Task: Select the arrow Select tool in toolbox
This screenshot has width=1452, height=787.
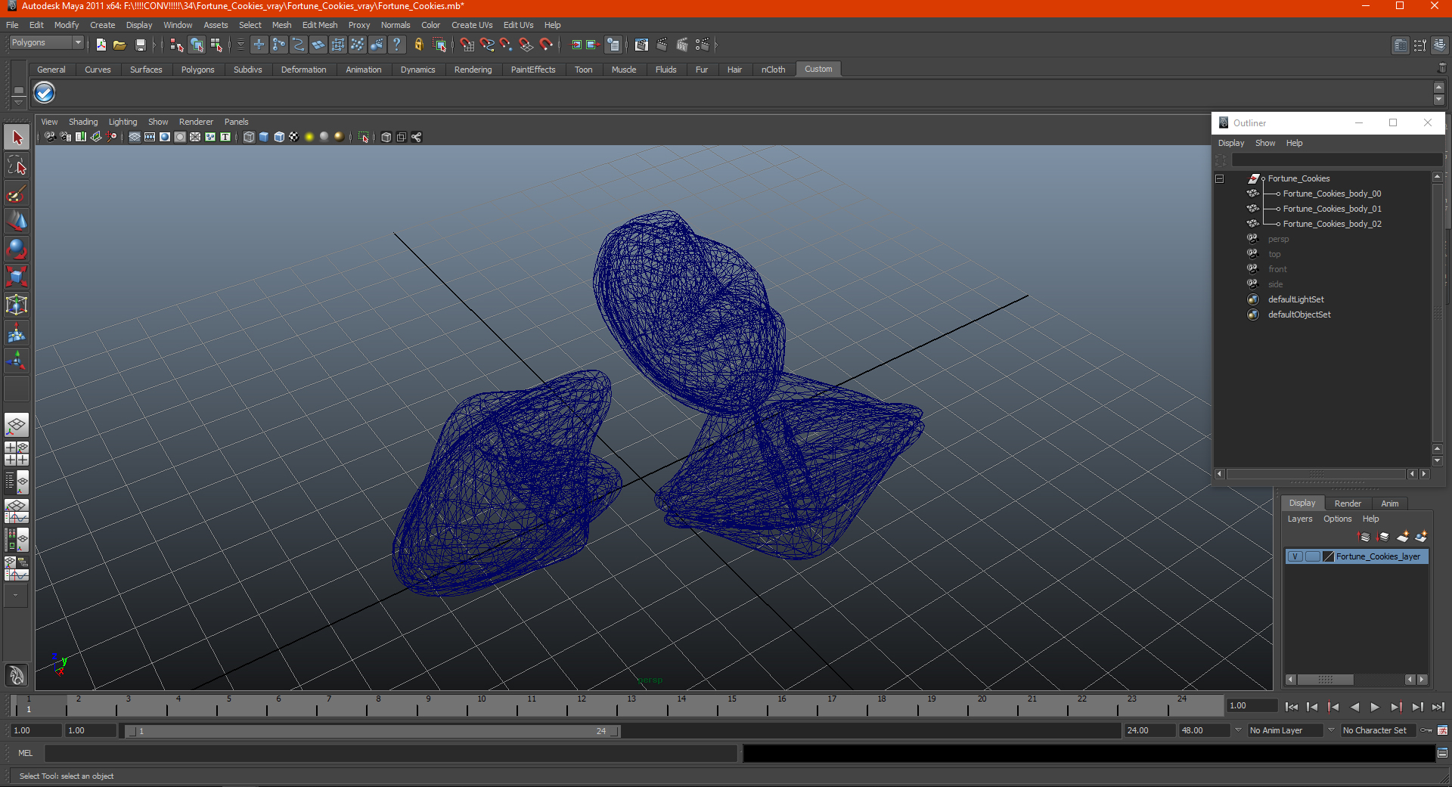Action: [x=17, y=138]
